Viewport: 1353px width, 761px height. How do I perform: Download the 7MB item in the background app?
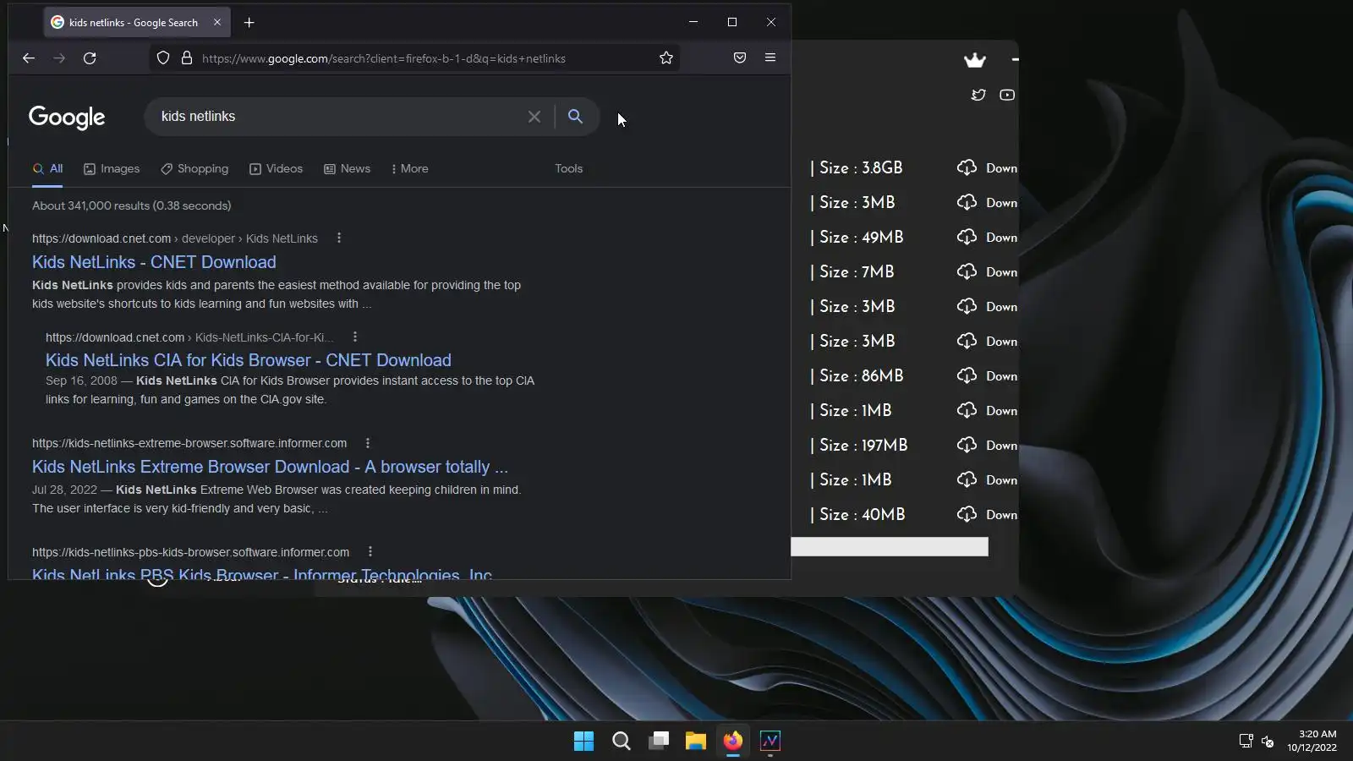(987, 271)
